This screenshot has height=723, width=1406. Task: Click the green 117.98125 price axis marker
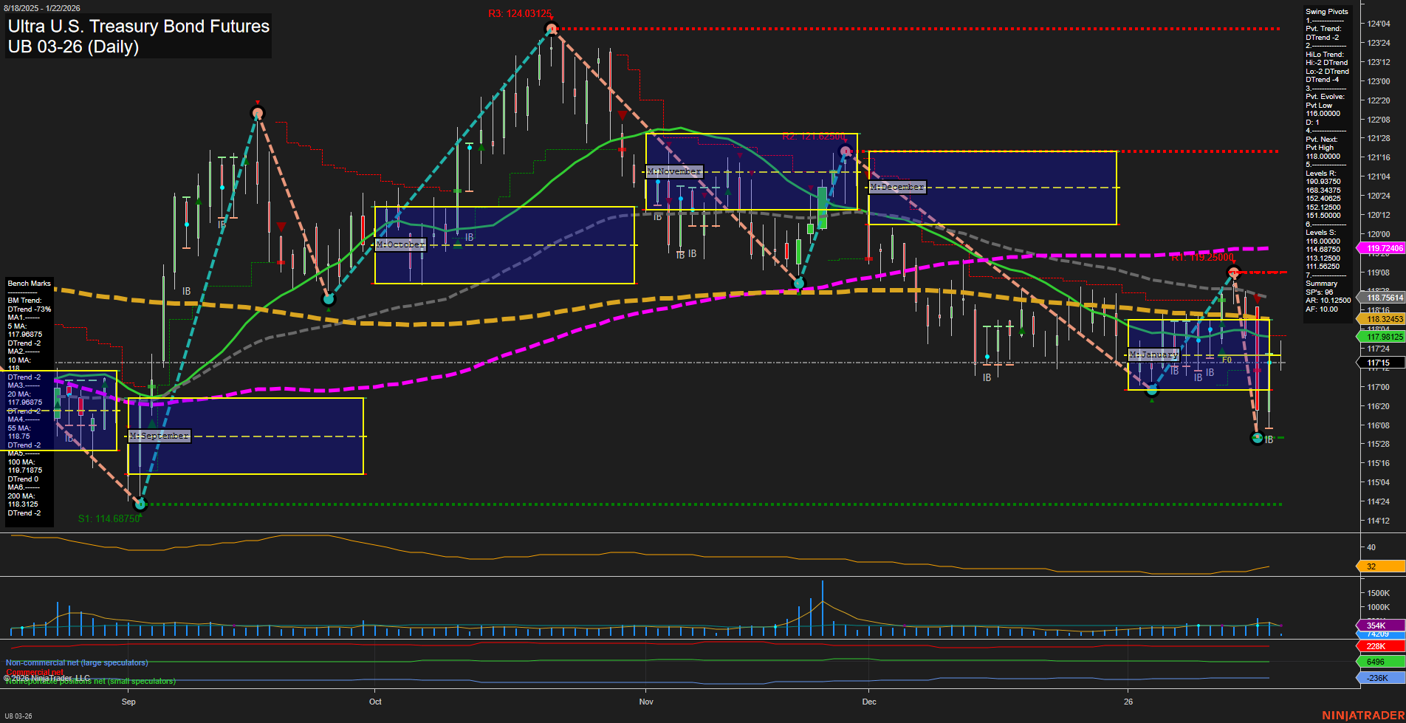tap(1378, 336)
